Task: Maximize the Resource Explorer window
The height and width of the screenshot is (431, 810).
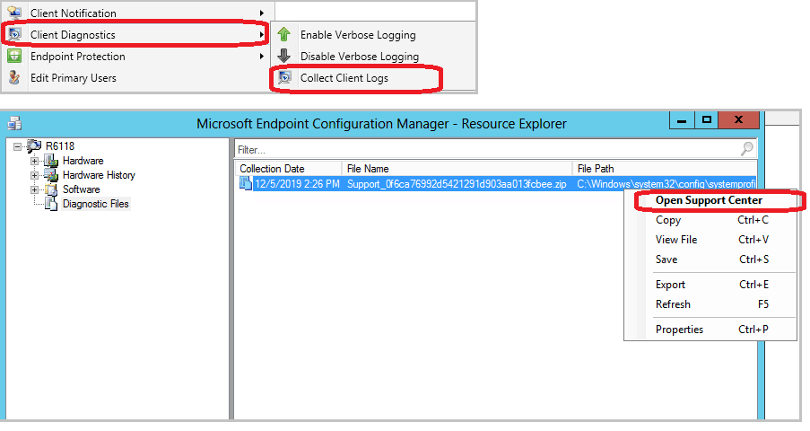Action: 707,120
